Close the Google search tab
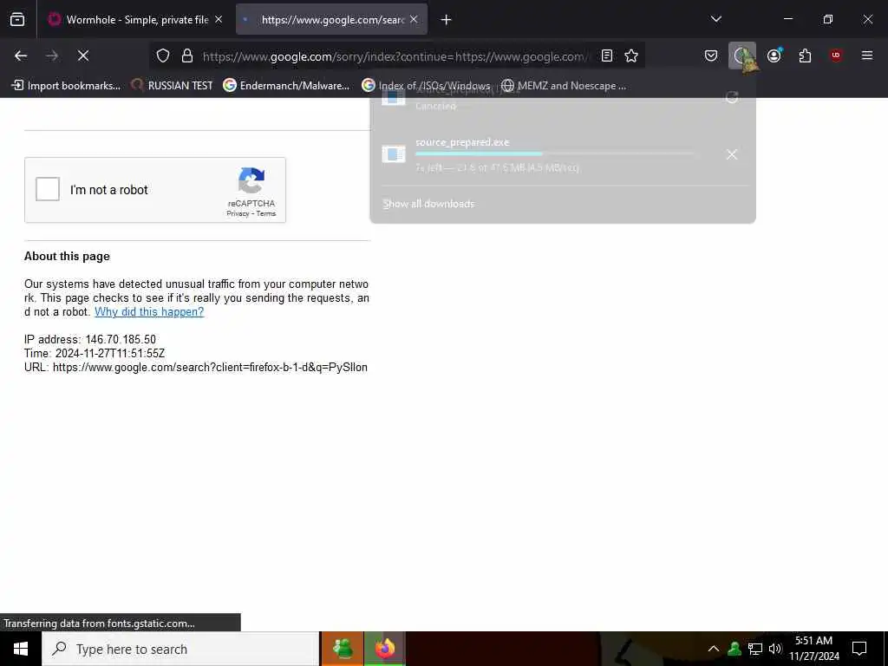 (414, 19)
